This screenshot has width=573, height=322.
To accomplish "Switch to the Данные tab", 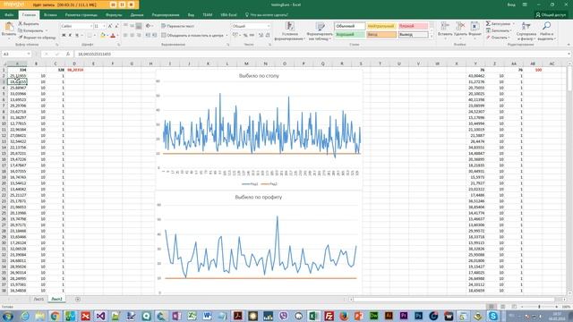I will [x=137, y=15].
